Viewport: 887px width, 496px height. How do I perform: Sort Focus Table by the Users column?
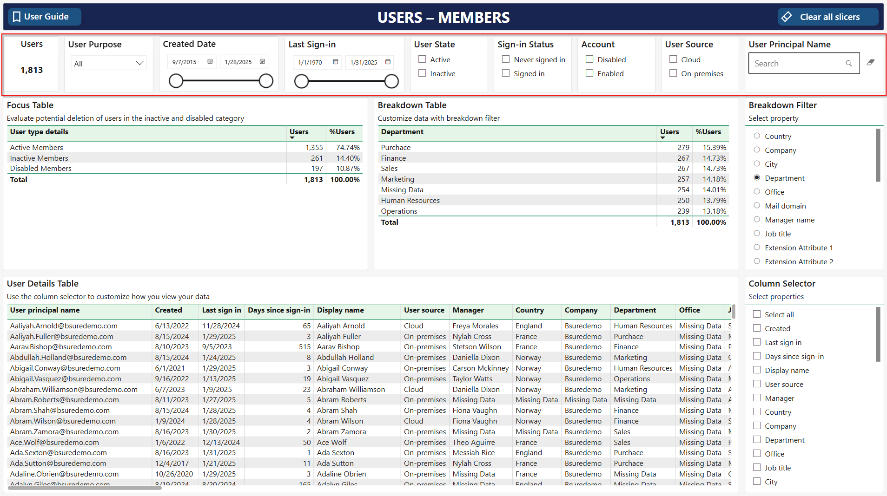tap(299, 132)
